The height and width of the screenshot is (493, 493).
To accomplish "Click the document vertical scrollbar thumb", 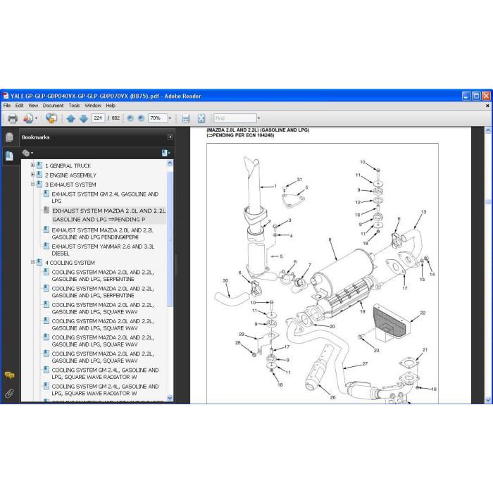I will pos(487,201).
